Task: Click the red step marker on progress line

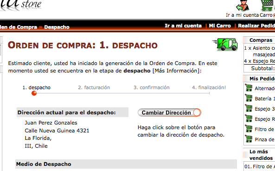Action: 34,93
